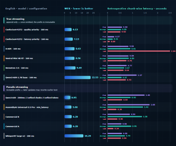Click the Confucius4-R2T2 quality priority label
This screenshot has width=176, height=146.
coord(27,29)
